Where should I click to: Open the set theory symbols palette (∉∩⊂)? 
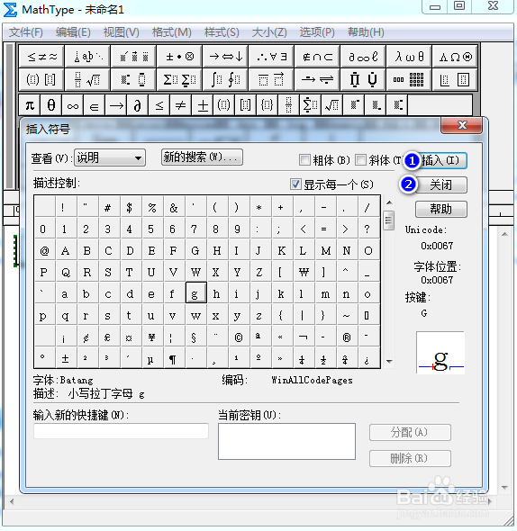click(318, 57)
